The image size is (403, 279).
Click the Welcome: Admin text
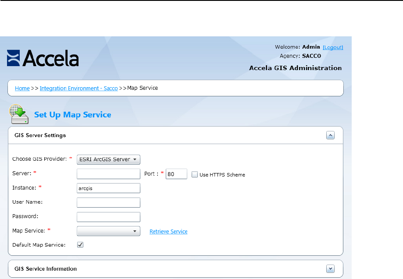(297, 47)
